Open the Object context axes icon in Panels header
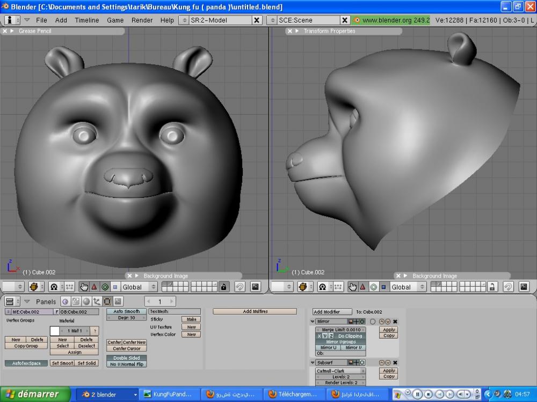The image size is (537, 402). pos(97,301)
